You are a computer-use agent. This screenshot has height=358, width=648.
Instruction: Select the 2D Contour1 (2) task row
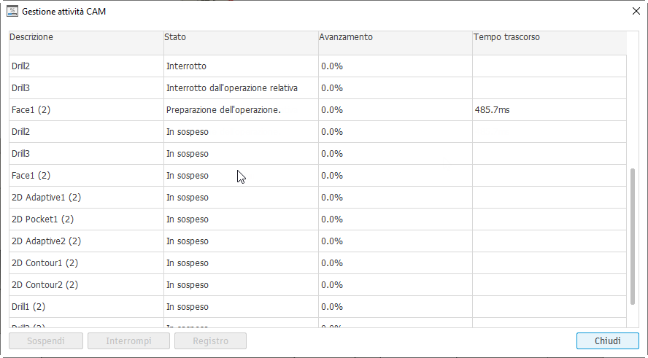tap(86, 263)
